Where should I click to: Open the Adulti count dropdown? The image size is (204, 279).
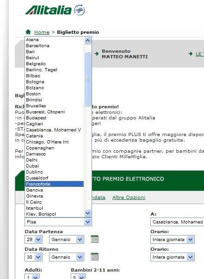coord(32,276)
